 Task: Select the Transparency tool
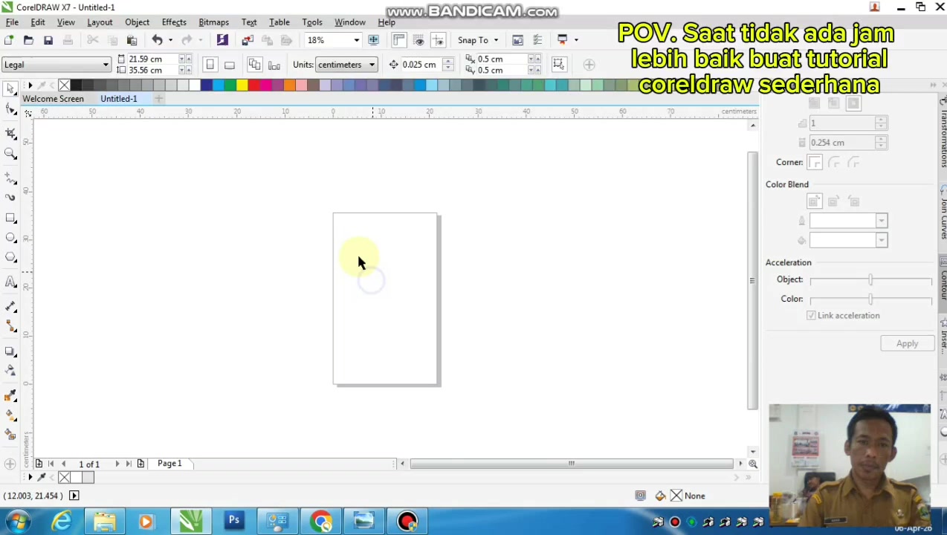pos(10,370)
